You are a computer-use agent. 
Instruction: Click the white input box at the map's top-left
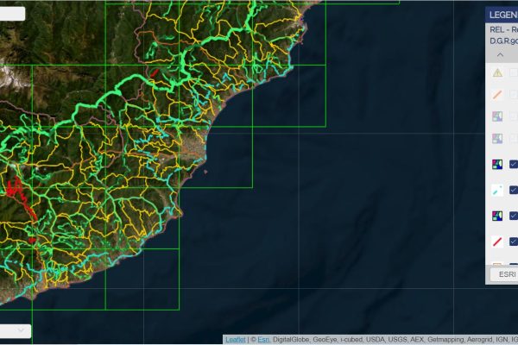coord(12,14)
